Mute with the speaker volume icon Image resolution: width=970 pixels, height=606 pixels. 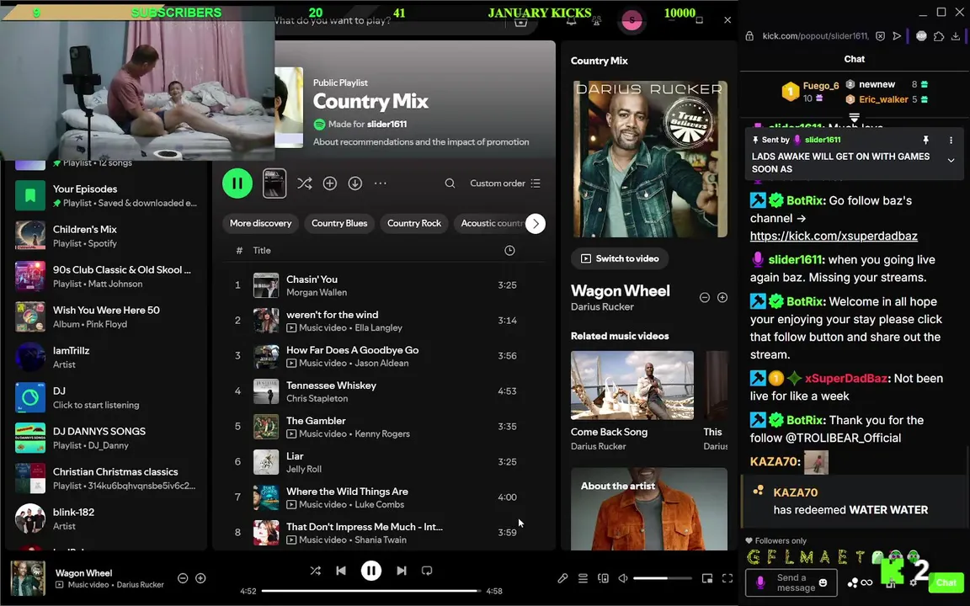click(x=623, y=578)
